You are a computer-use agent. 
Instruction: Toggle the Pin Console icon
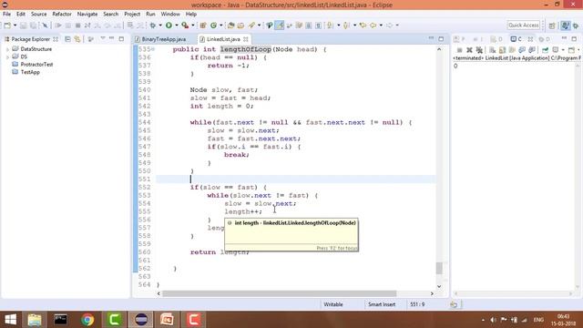pyautogui.click(x=546, y=50)
